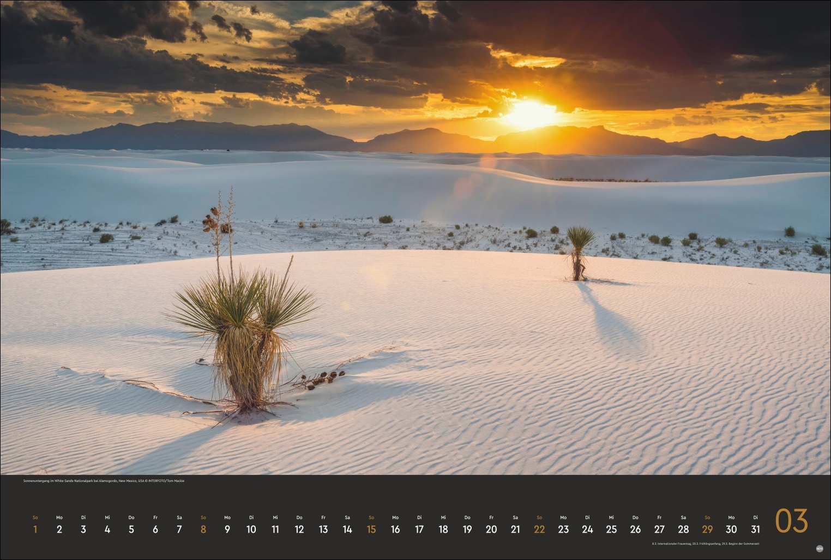Choose Thursday date 26
The image size is (831, 560).
click(x=635, y=529)
